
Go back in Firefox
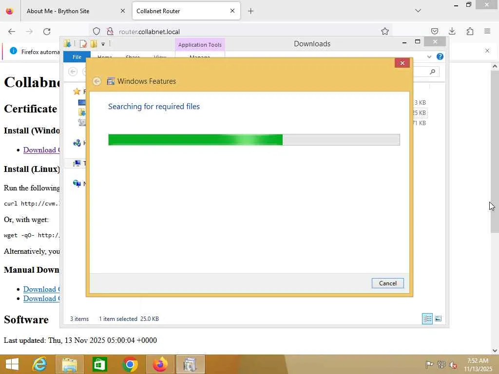(12, 32)
